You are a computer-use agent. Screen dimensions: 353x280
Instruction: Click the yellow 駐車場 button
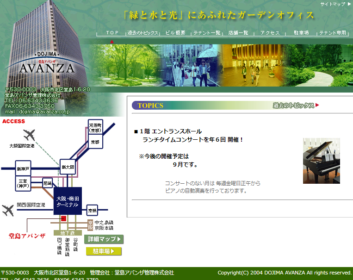[x=104, y=251]
